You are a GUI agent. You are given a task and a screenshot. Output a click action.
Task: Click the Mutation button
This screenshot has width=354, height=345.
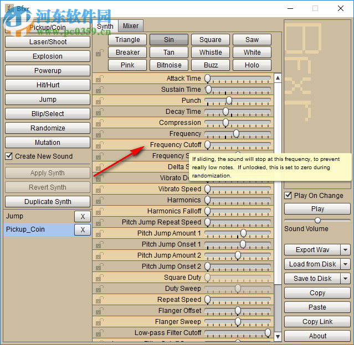pyautogui.click(x=48, y=143)
